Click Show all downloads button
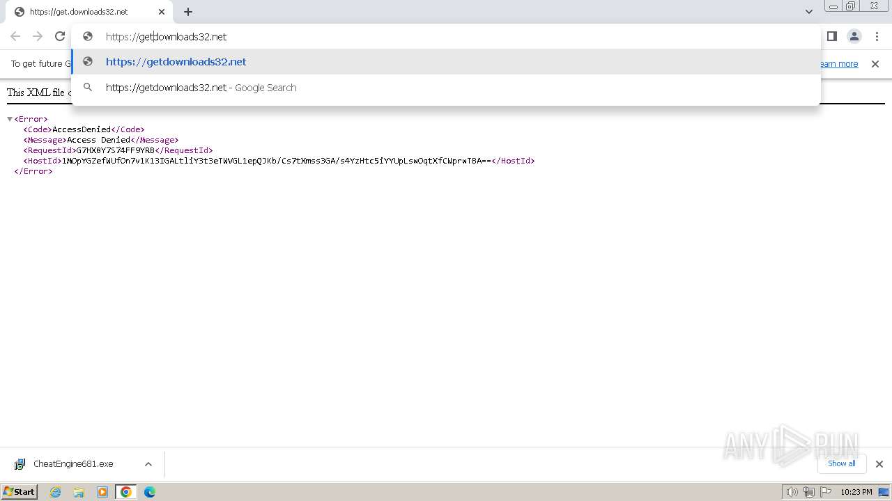The width and height of the screenshot is (892, 501). coord(842,464)
